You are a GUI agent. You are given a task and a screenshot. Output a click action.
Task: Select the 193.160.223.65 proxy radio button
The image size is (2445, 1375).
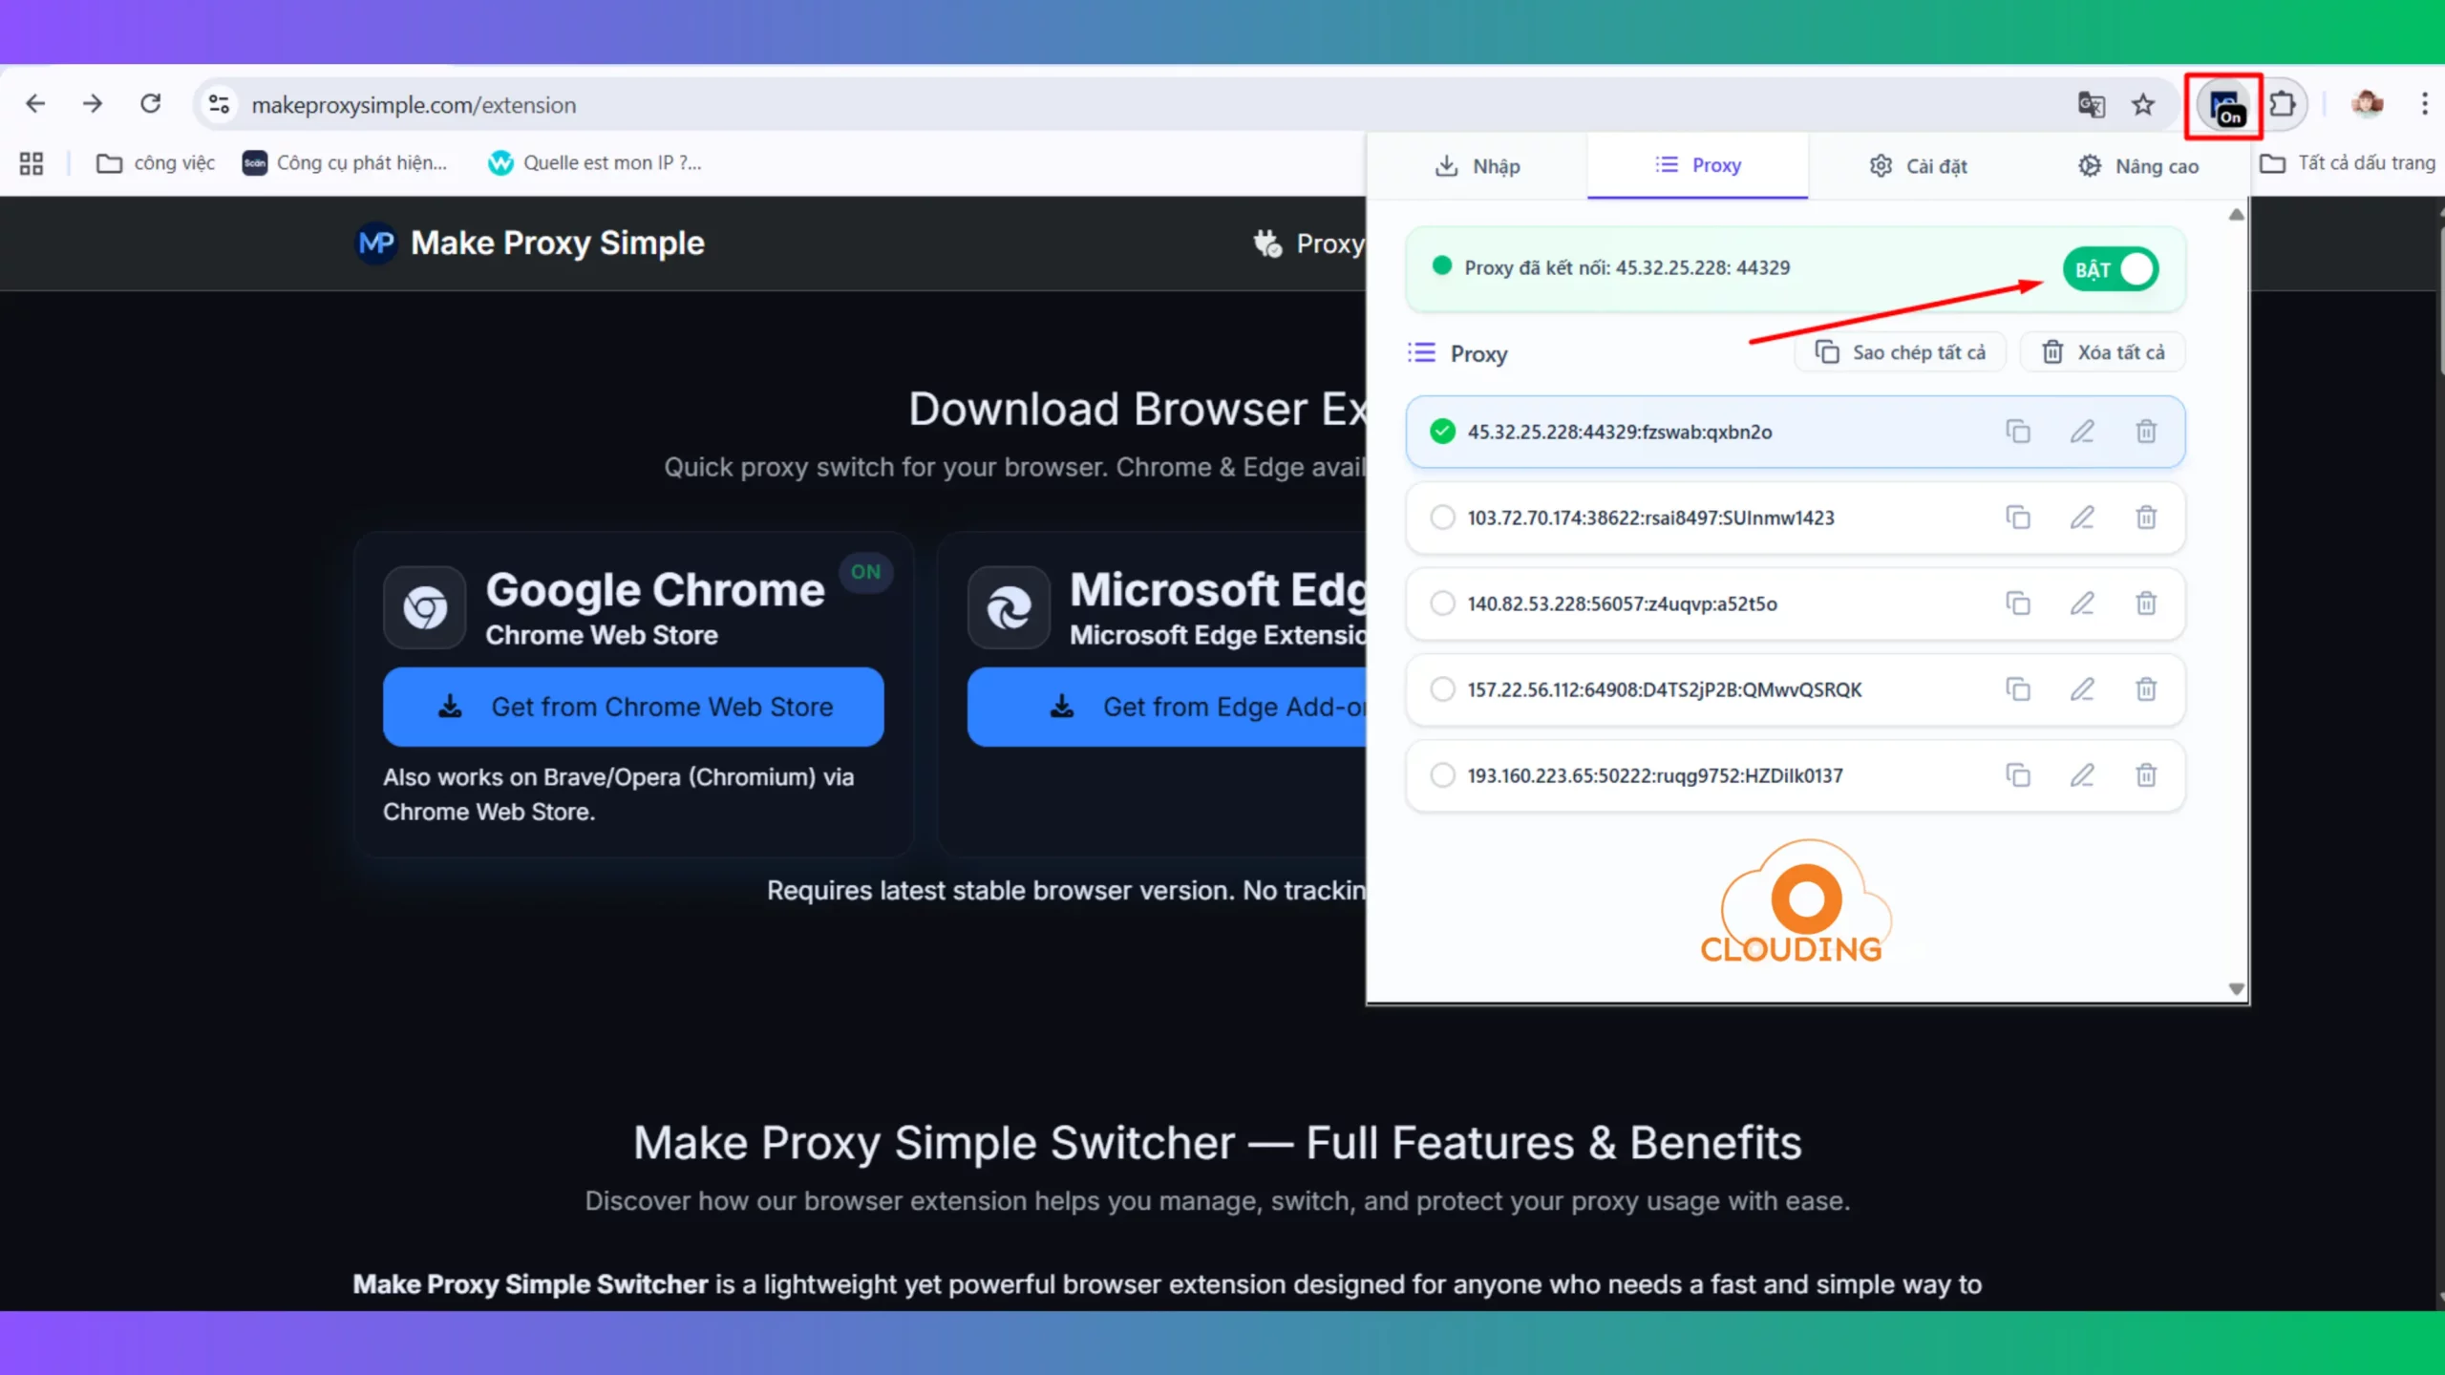click(1442, 775)
